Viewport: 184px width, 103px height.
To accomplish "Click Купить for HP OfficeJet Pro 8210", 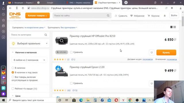I will [166, 53].
